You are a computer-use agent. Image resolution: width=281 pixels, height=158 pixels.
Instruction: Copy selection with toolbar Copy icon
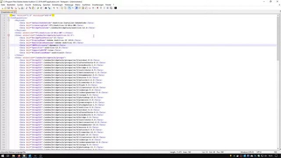click(x=30, y=8)
